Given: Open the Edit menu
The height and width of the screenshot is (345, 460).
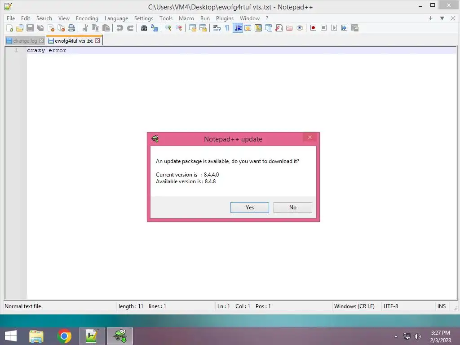Looking at the screenshot, I should pyautogui.click(x=26, y=18).
